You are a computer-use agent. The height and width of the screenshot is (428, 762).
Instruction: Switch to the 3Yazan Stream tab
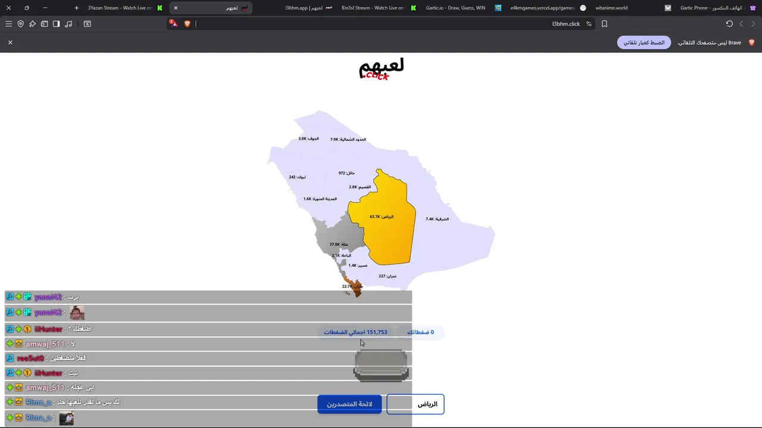pyautogui.click(x=125, y=8)
